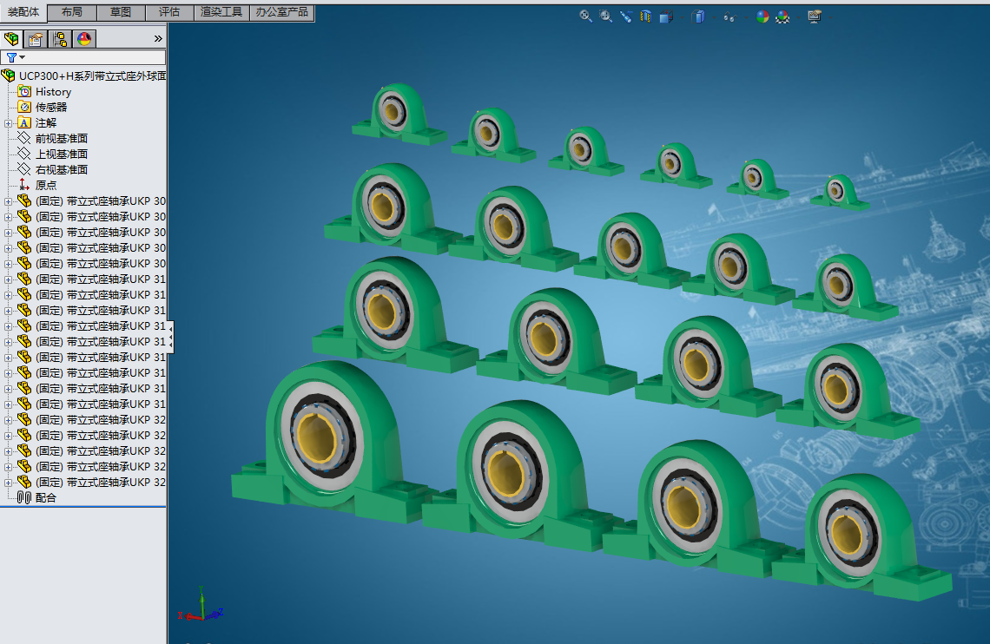This screenshot has height=644, width=990.
Task: Click the root assembly icon in tree
Action: 8,76
